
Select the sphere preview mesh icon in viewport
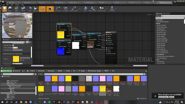click(23, 36)
